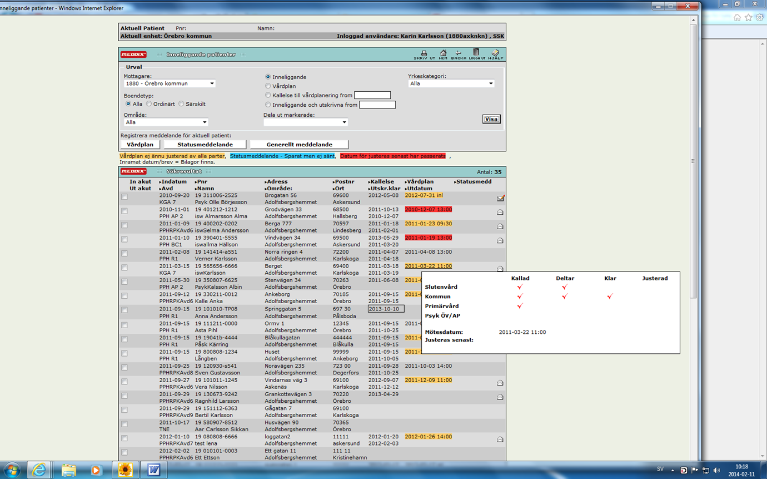This screenshot has height=479, width=767.
Task: Click the SV language indicator in taskbar
Action: (x=660, y=470)
